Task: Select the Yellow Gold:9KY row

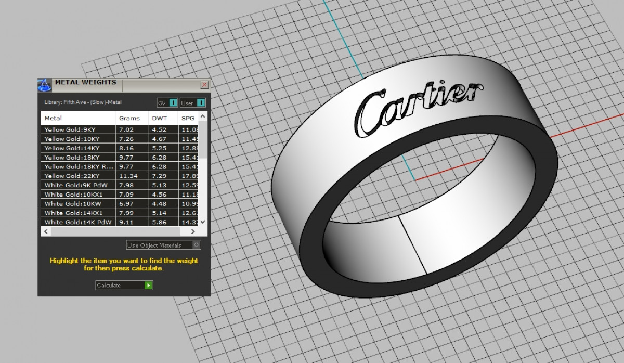Action: pos(78,129)
